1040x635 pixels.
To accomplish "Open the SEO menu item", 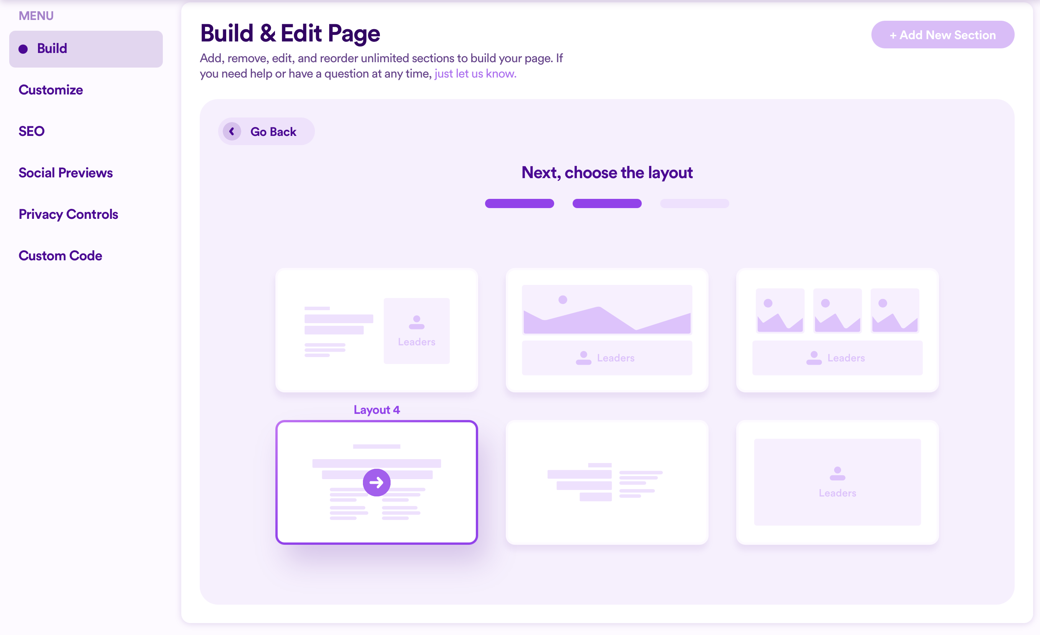I will pyautogui.click(x=31, y=131).
